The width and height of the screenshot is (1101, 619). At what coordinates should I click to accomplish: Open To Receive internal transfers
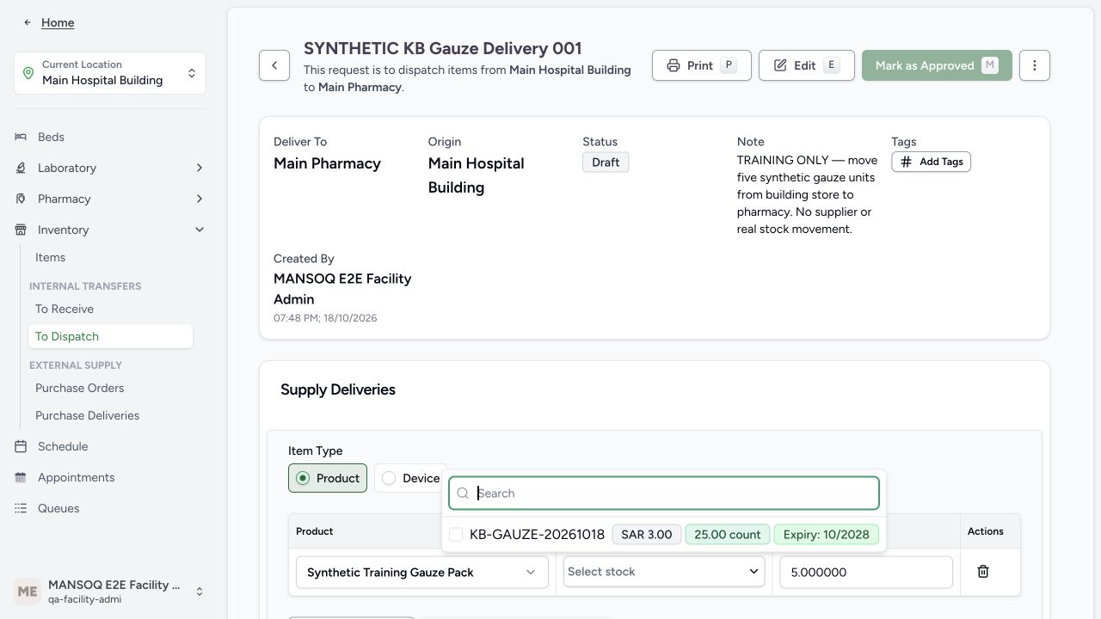[65, 309]
